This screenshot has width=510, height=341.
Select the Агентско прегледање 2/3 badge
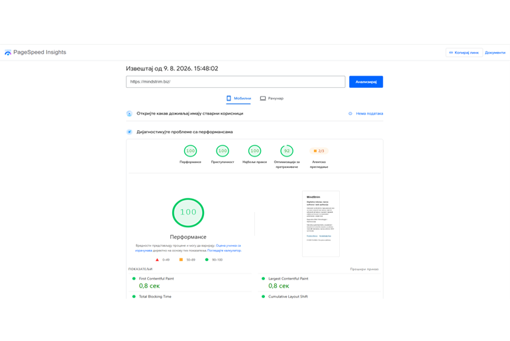319,157
